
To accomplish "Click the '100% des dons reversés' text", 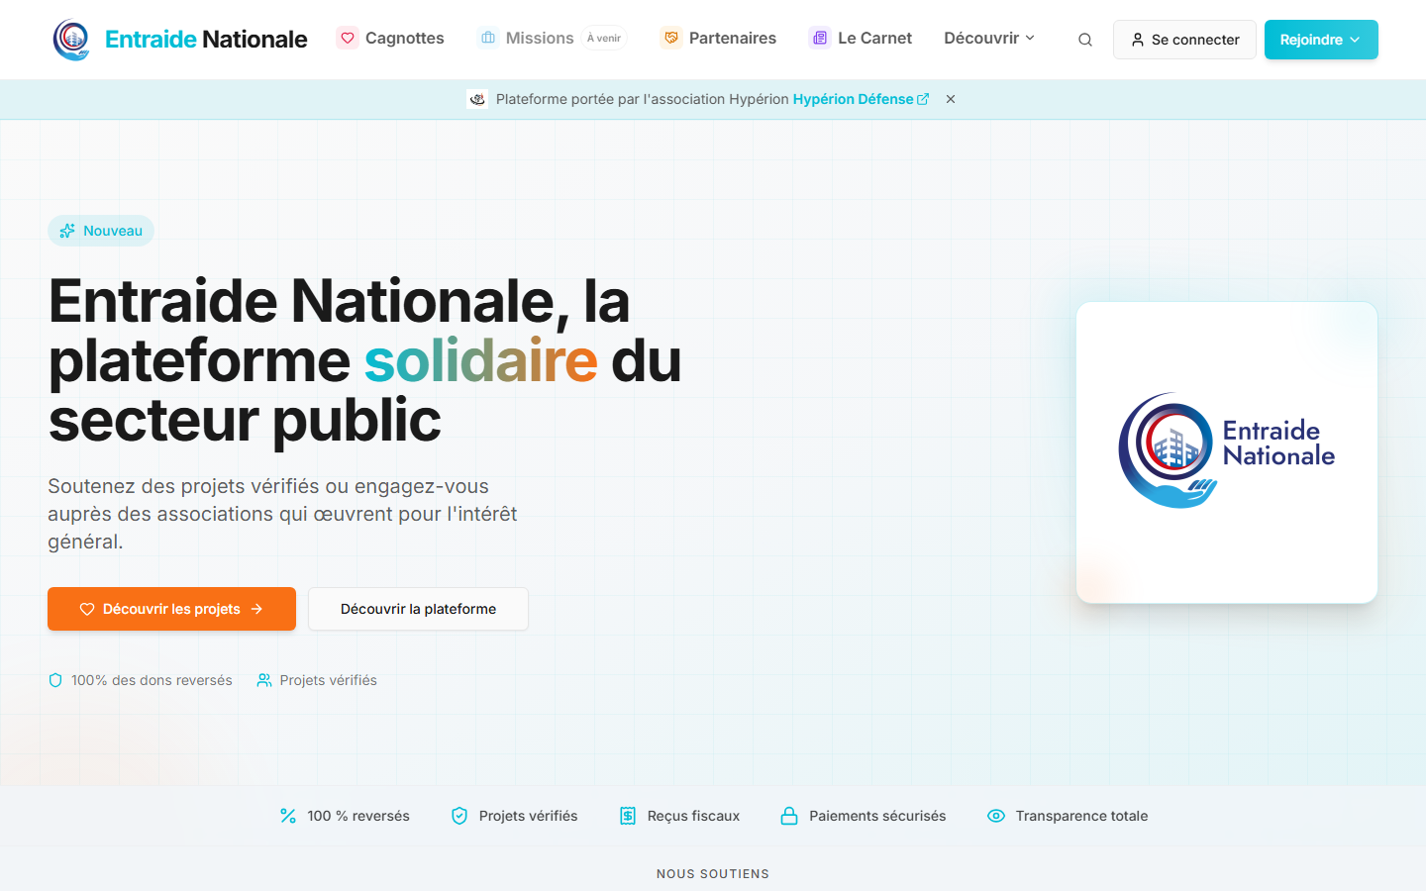I will click(152, 680).
